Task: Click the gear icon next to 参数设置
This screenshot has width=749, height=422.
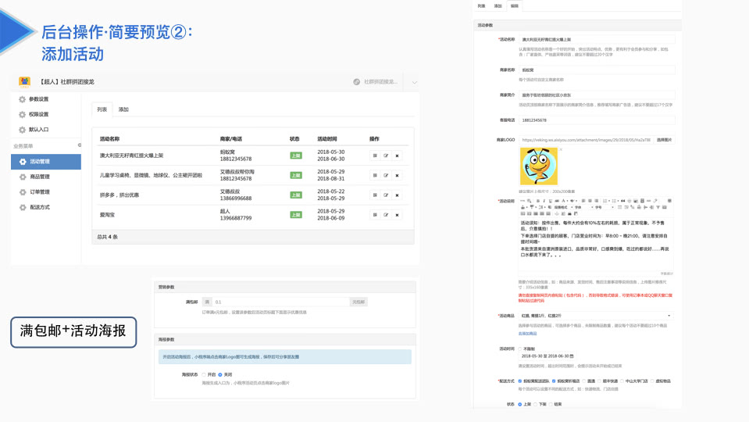Action: [x=22, y=99]
